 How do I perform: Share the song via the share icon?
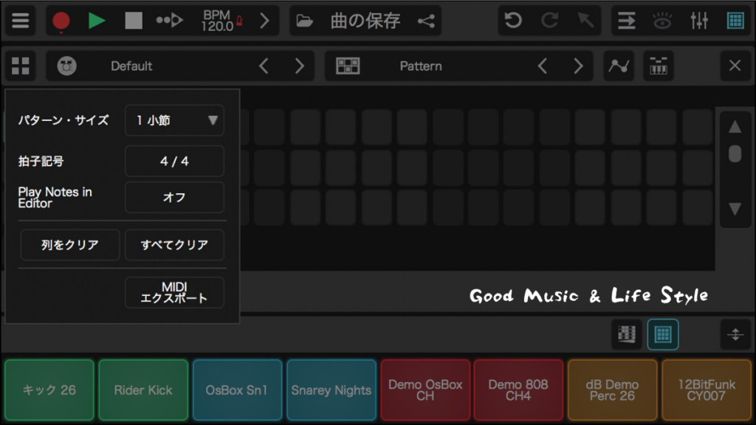[426, 21]
